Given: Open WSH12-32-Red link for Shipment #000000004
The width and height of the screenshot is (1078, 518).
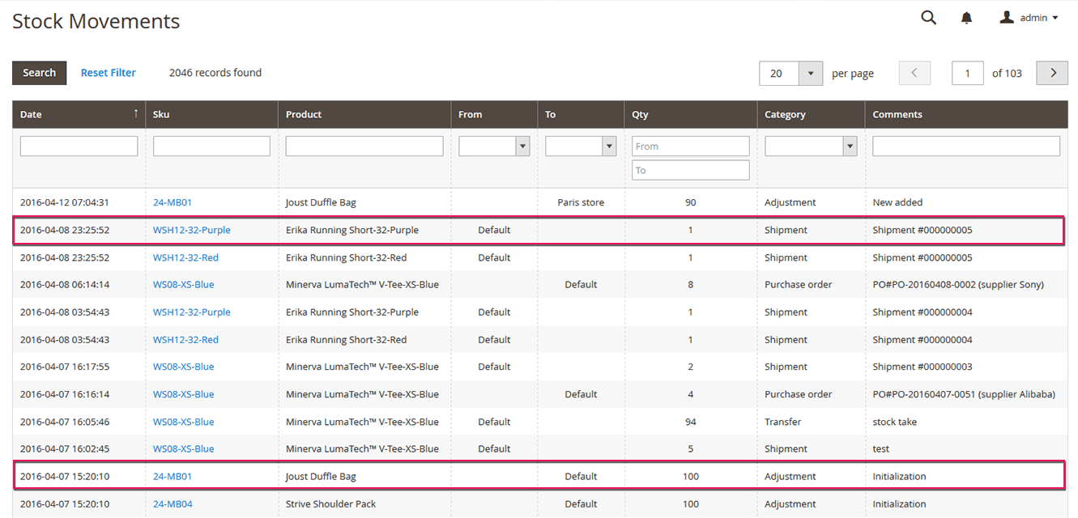Looking at the screenshot, I should point(185,340).
